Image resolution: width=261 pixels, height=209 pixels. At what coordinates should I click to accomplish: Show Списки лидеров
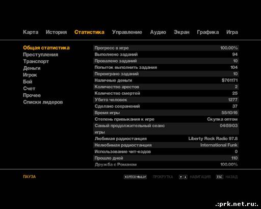pyautogui.click(x=43, y=102)
